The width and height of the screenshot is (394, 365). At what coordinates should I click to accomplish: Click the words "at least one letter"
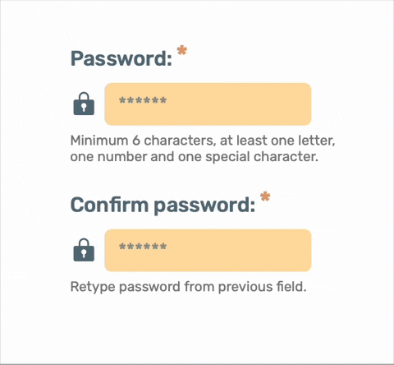277,141
